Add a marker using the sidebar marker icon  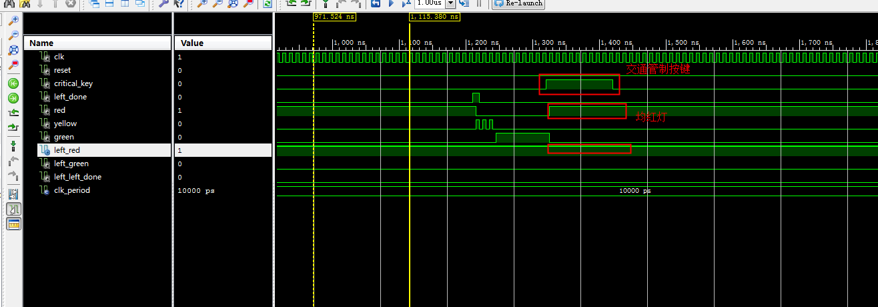(x=13, y=145)
